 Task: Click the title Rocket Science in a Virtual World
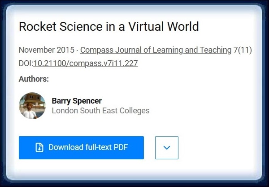pyautogui.click(x=109, y=26)
